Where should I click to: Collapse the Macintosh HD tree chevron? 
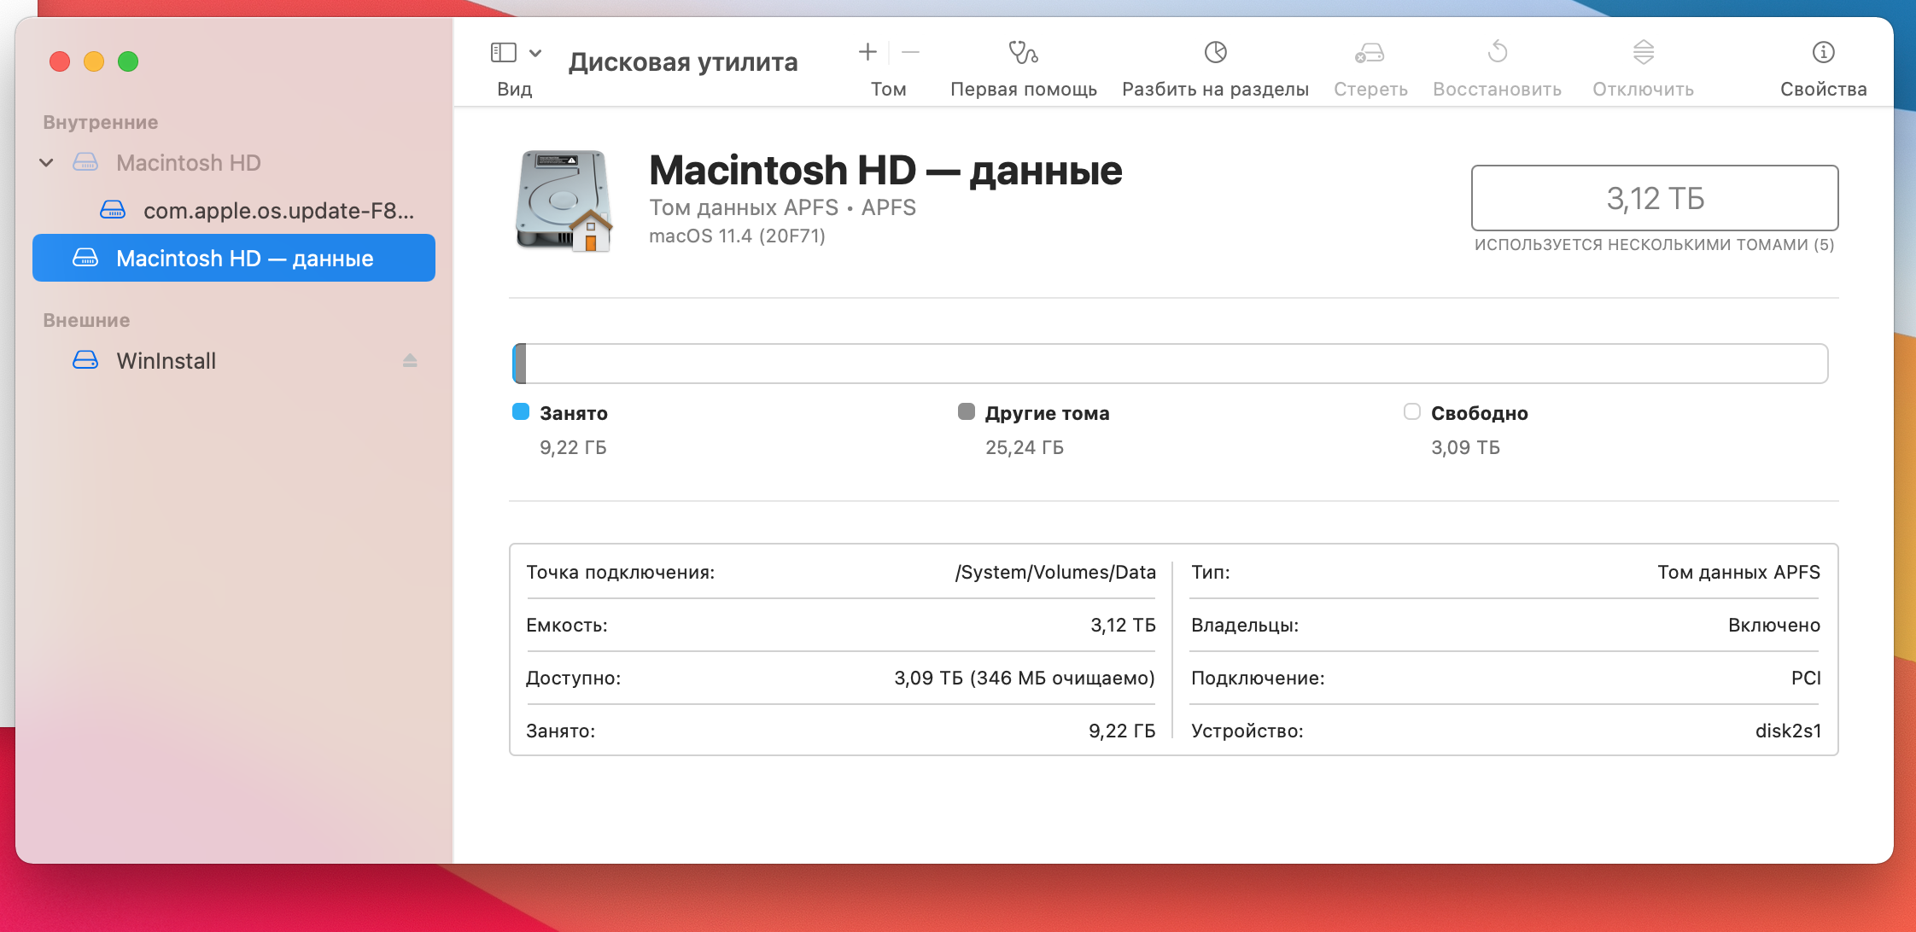[x=47, y=162]
